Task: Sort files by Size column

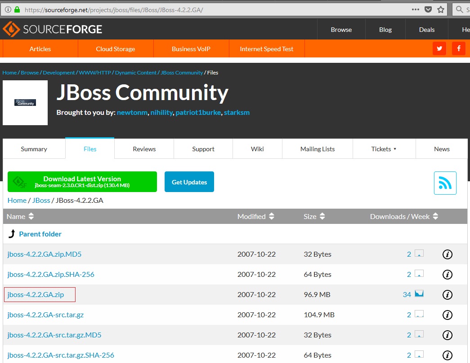Action: coord(314,216)
